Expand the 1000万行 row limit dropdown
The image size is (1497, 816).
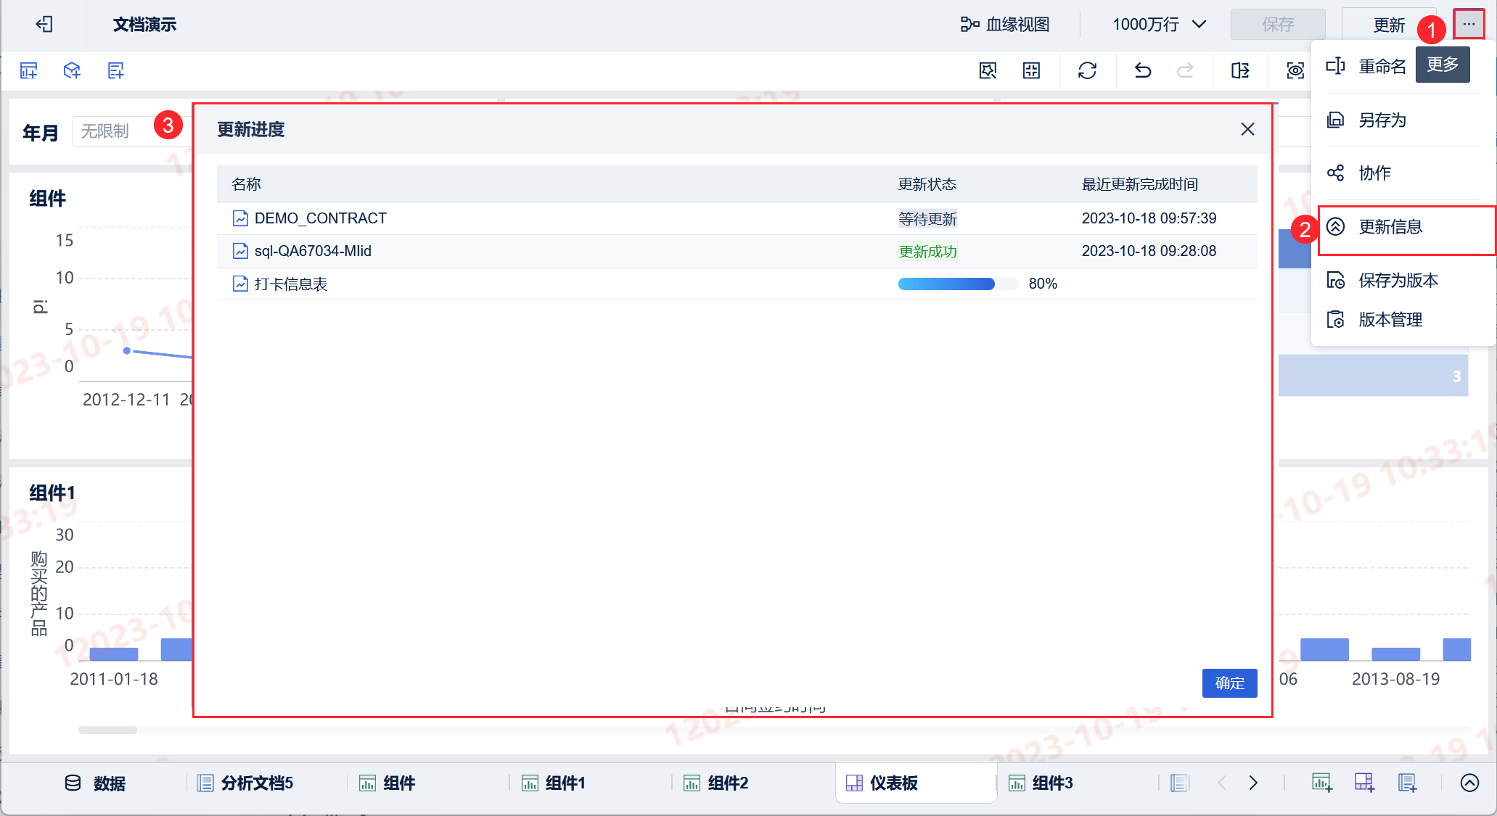point(1159,24)
